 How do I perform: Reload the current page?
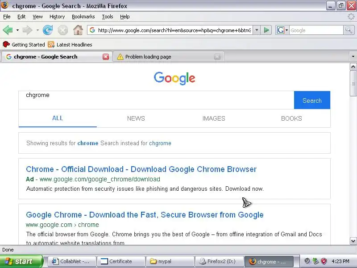point(48,30)
